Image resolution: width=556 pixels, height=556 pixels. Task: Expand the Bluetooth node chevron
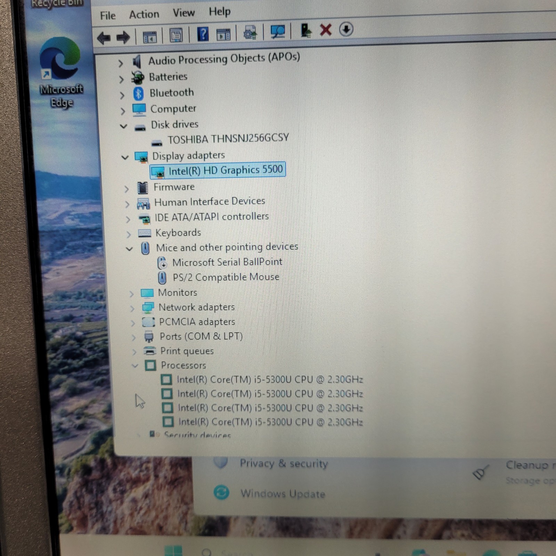pyautogui.click(x=122, y=95)
